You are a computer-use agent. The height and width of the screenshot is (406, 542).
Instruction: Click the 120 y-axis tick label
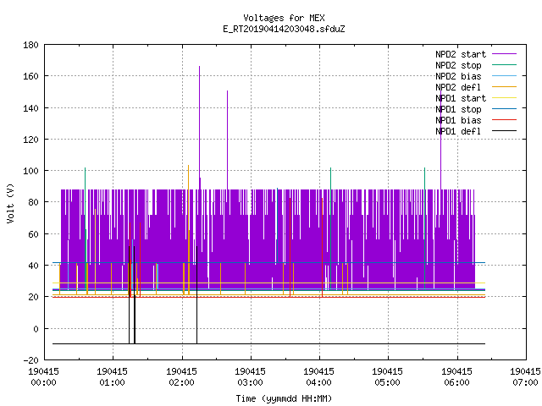(x=30, y=140)
